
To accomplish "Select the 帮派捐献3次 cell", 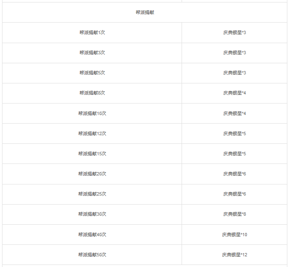I will click(92, 53).
